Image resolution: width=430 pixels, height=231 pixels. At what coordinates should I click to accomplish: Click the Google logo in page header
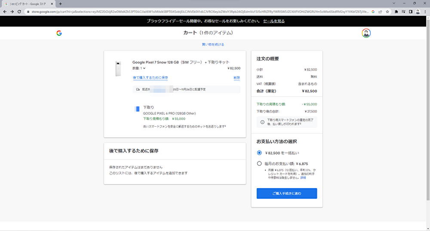tap(59, 33)
